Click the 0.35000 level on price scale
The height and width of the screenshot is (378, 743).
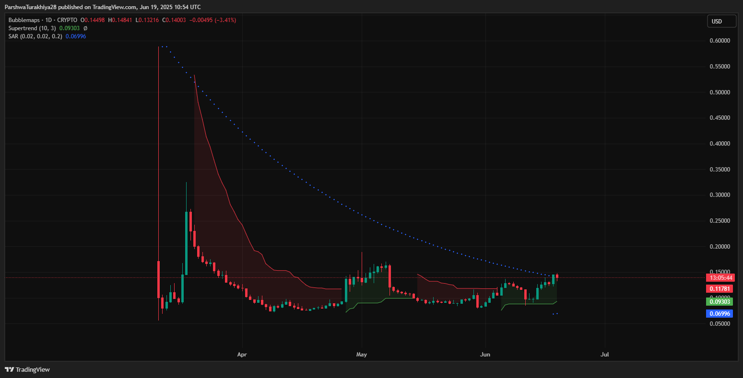point(719,170)
